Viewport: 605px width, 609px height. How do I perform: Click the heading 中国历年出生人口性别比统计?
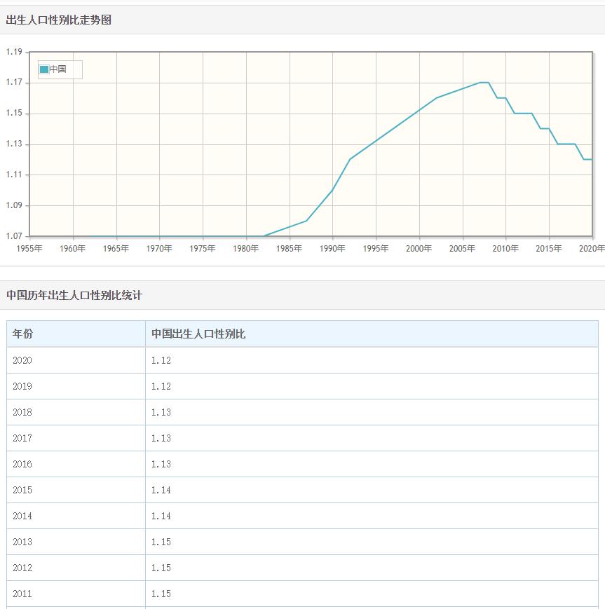(x=74, y=295)
